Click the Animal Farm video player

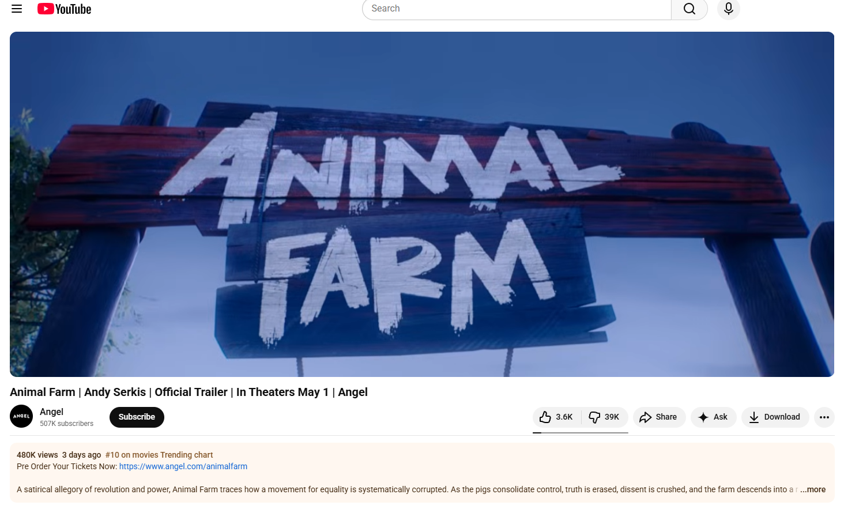pos(422,204)
